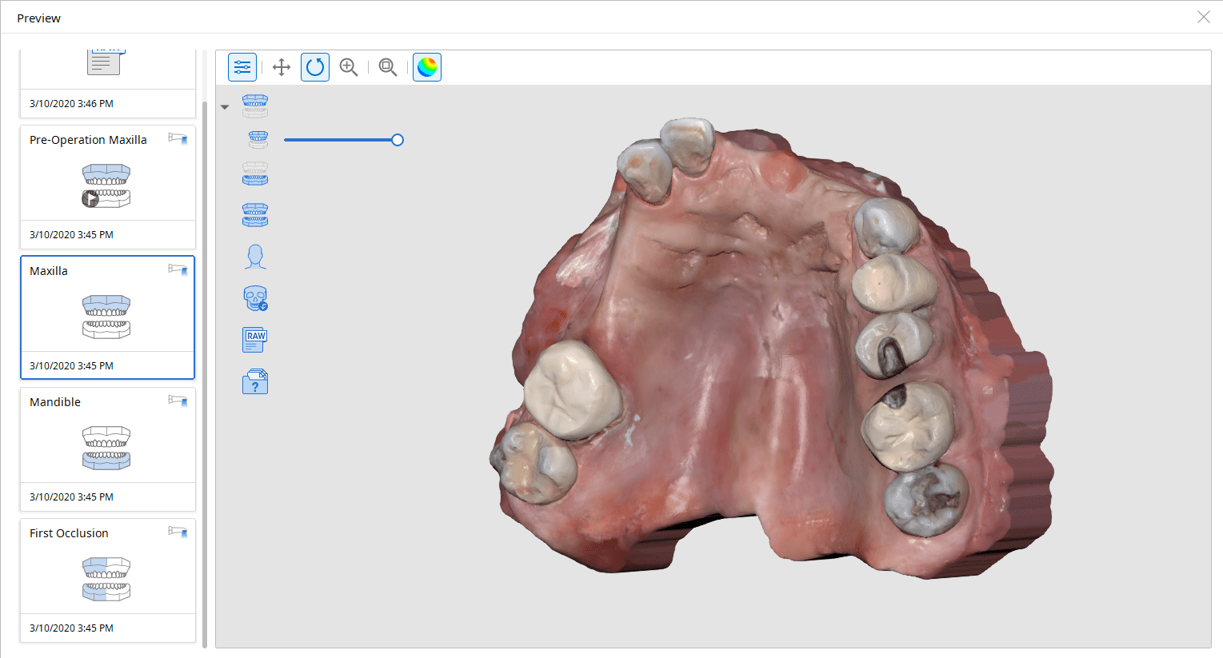Open the viewing options settings panel
This screenshot has height=658, width=1223.
point(242,66)
